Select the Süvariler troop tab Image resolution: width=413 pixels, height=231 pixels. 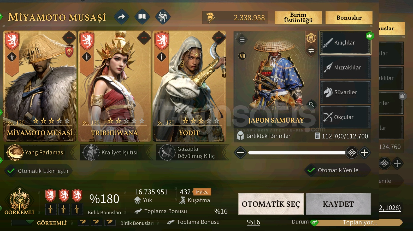pos(345,92)
